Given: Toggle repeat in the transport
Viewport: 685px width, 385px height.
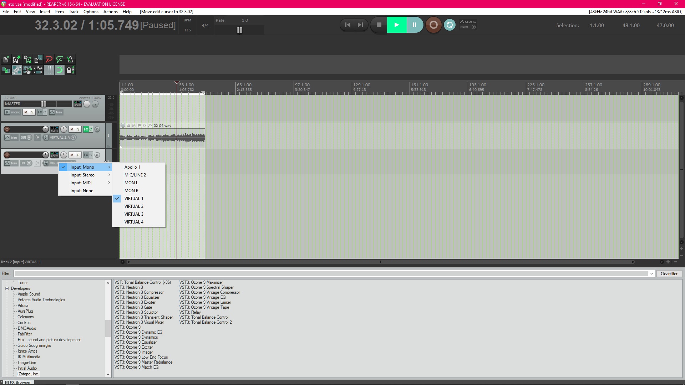Looking at the screenshot, I should [x=450, y=25].
